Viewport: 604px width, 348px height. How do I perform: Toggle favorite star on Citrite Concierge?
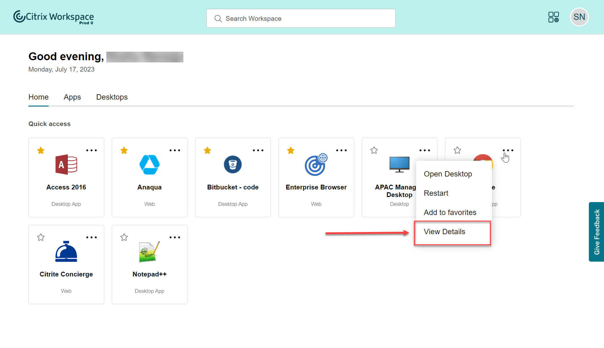[41, 237]
